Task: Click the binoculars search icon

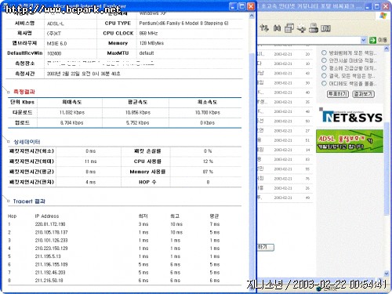Action: pyautogui.click(x=277, y=27)
